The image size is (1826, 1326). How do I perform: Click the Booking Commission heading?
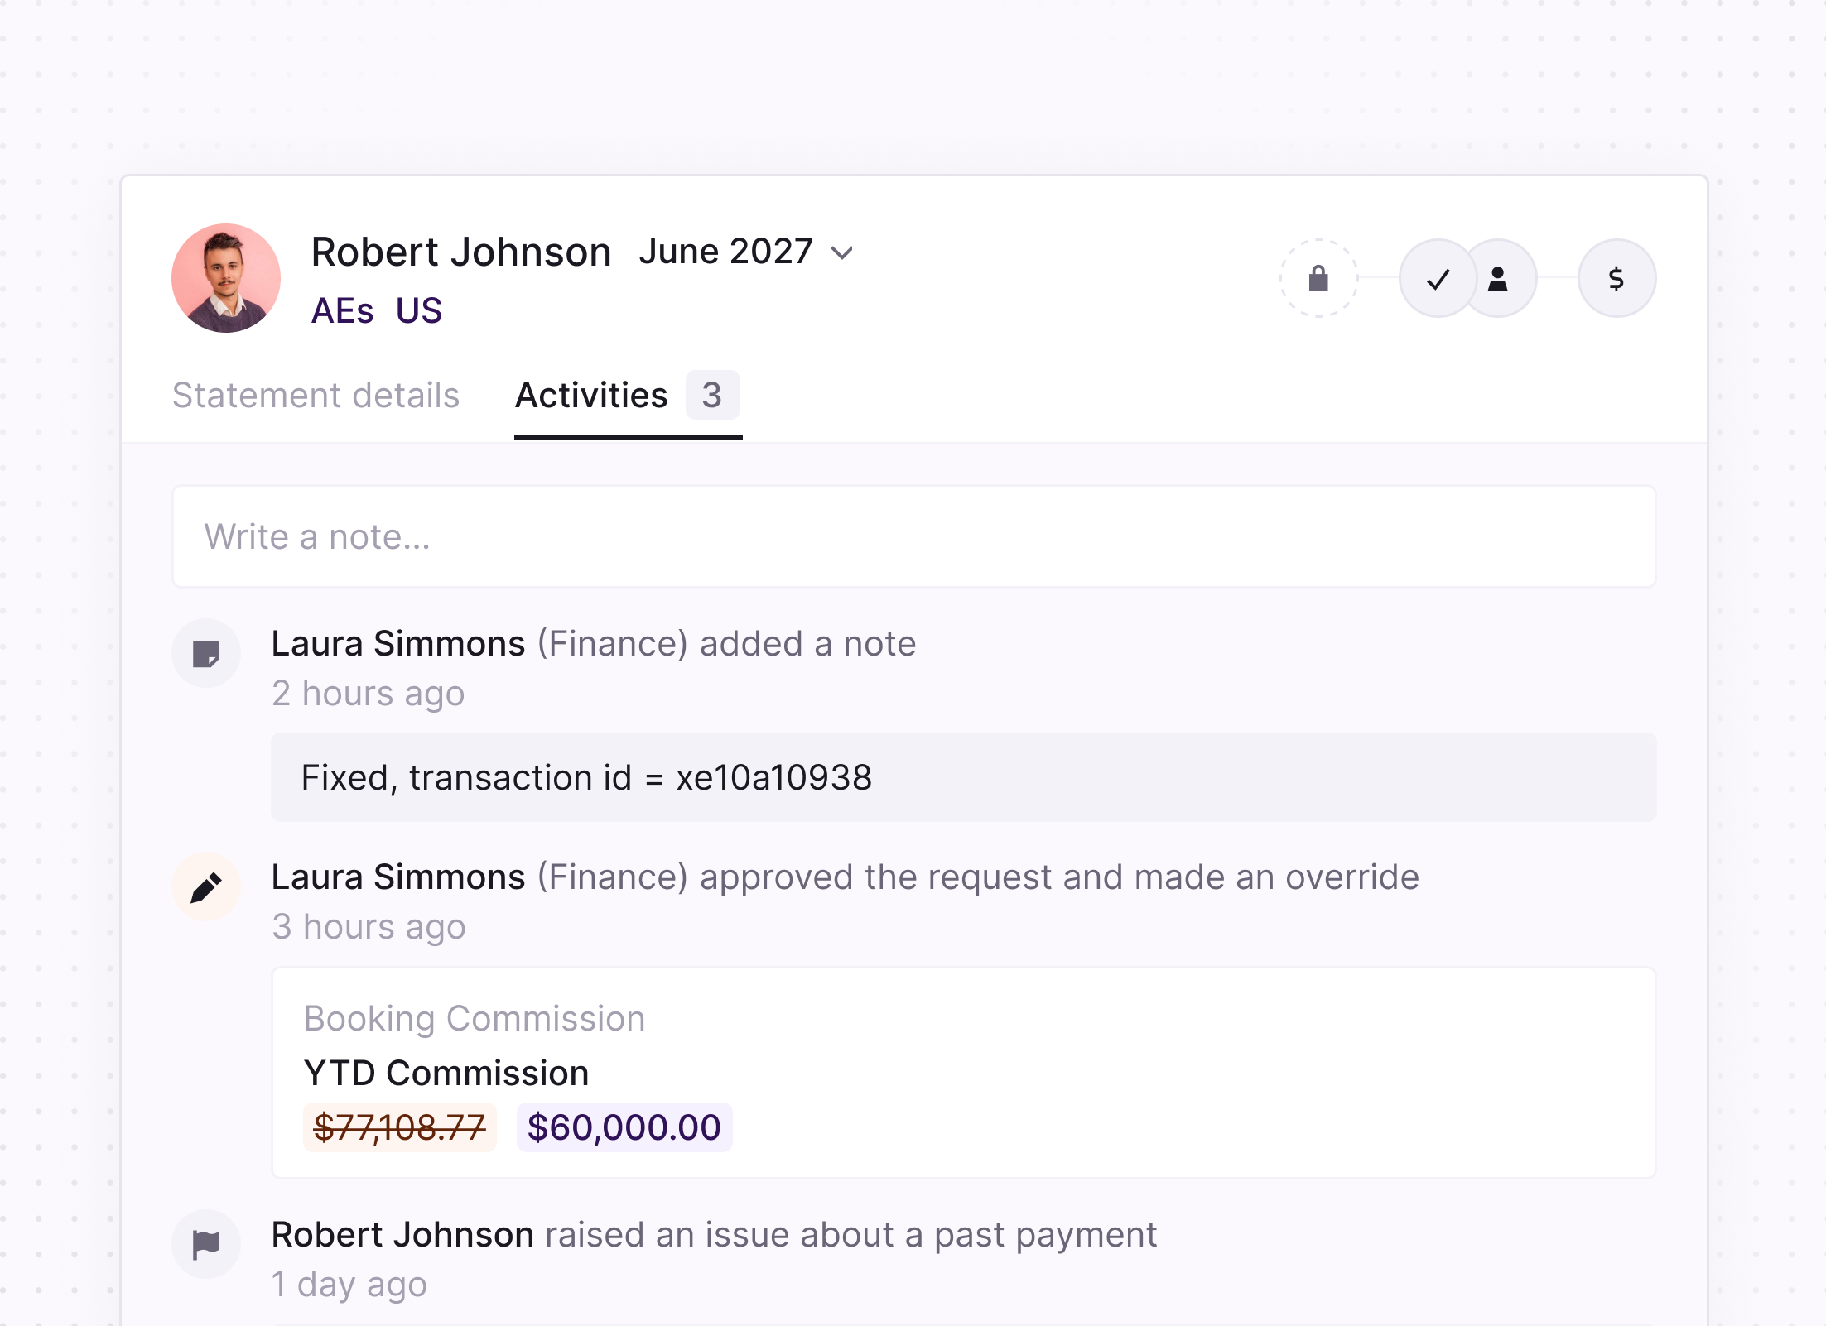coord(475,1019)
